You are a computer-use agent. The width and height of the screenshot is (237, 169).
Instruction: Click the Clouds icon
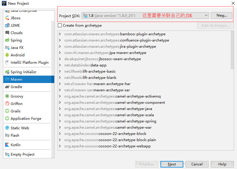(7, 33)
